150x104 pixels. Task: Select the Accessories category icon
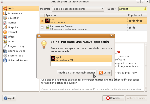pyautogui.click(x=5, y=13)
